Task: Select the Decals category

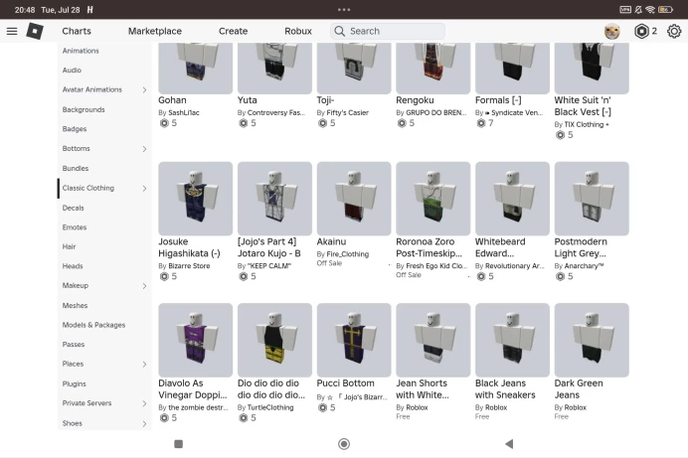Action: click(73, 208)
